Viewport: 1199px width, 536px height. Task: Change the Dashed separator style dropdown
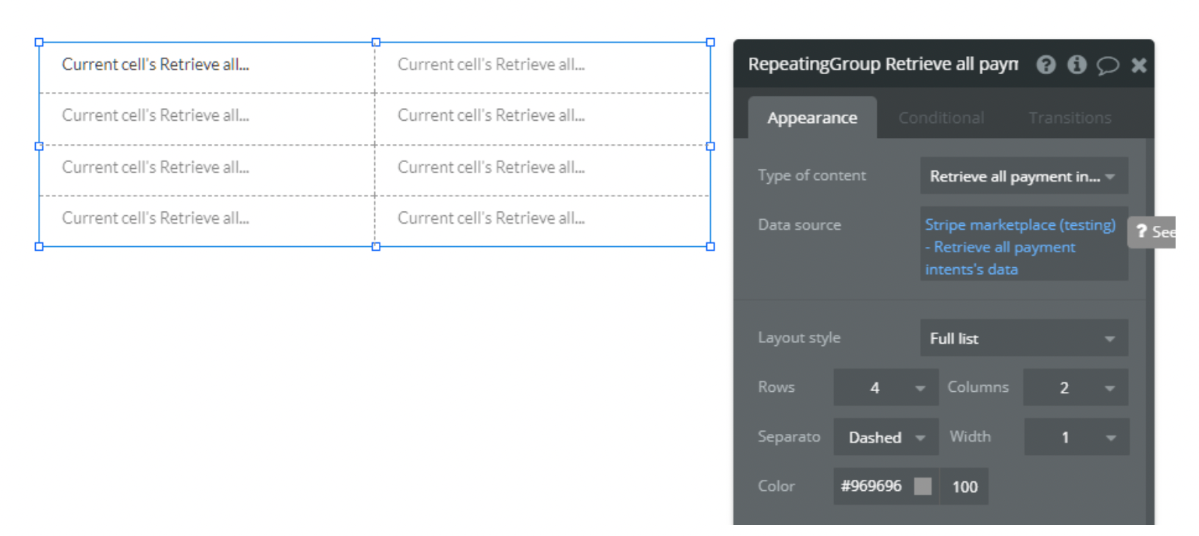pos(886,437)
